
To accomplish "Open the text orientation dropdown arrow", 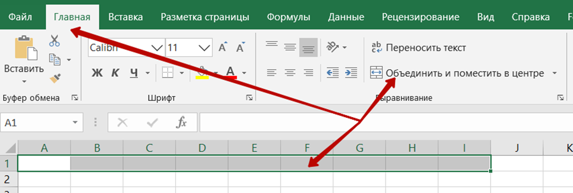I will 344,47.
